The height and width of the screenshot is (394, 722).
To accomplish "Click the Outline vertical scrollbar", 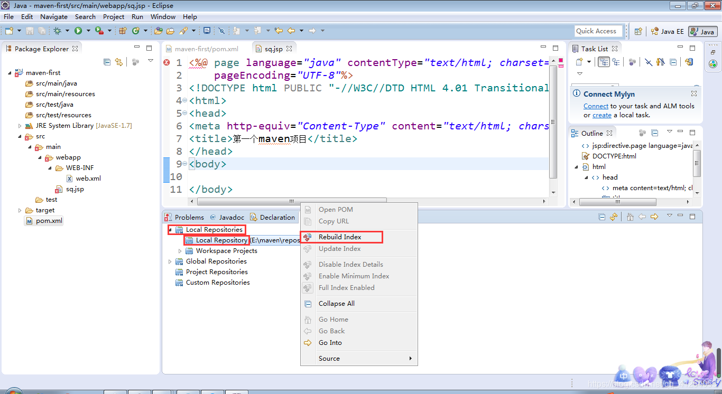I will [697, 163].
